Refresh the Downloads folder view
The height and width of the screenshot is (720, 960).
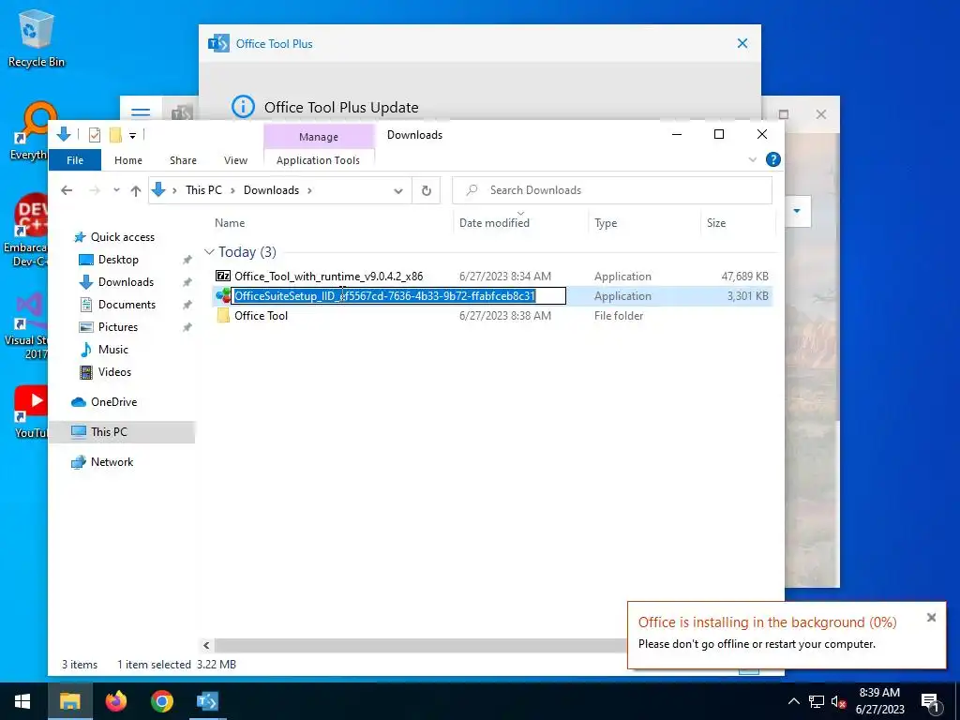427,190
